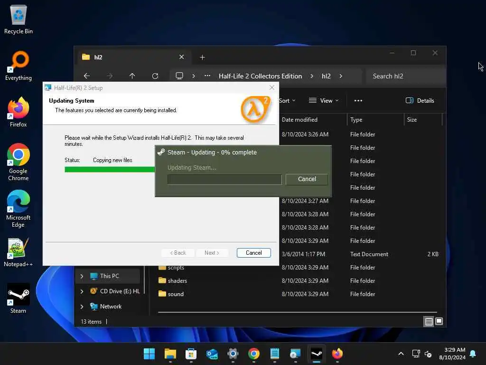
Task: Open Firefox from the taskbar
Action: (337, 354)
